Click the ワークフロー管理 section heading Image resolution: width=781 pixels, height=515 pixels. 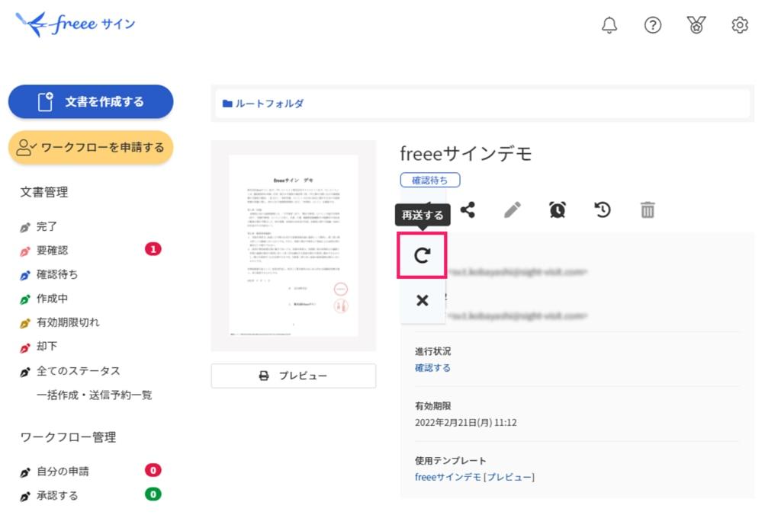[x=68, y=437]
